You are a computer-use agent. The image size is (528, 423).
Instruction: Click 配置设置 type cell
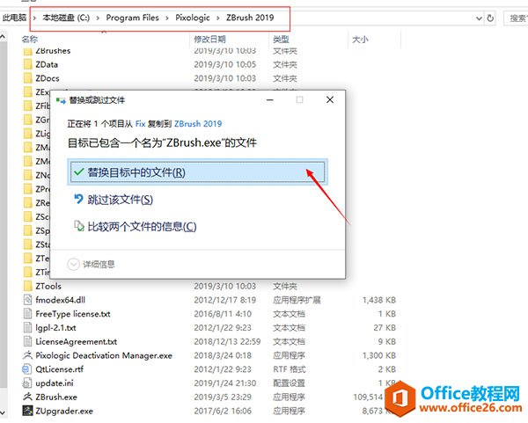[289, 383]
